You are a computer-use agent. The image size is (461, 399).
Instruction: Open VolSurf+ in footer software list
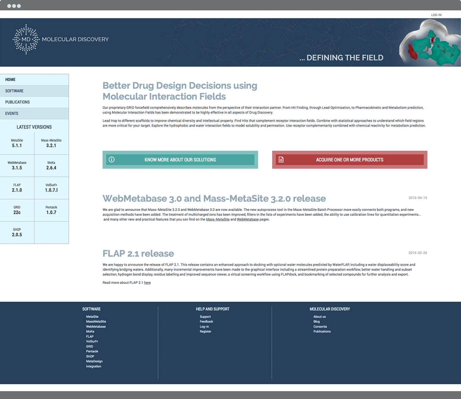(92, 342)
